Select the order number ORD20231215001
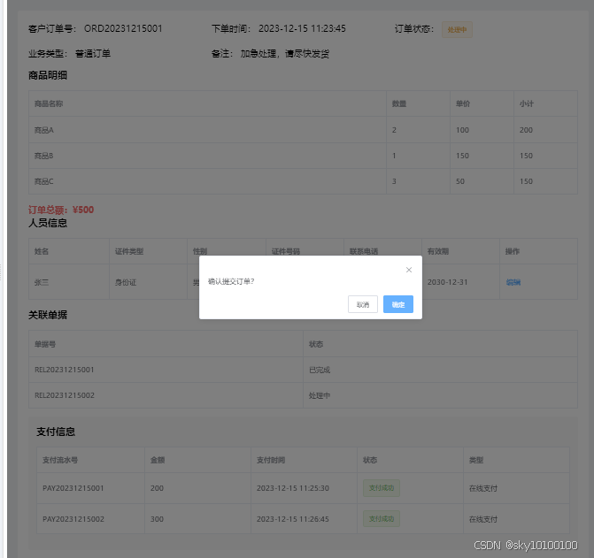 [123, 29]
